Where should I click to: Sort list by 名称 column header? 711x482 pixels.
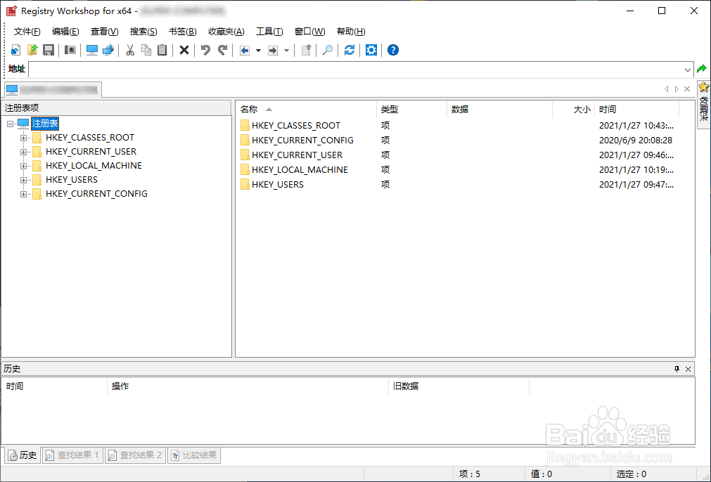tap(306, 109)
